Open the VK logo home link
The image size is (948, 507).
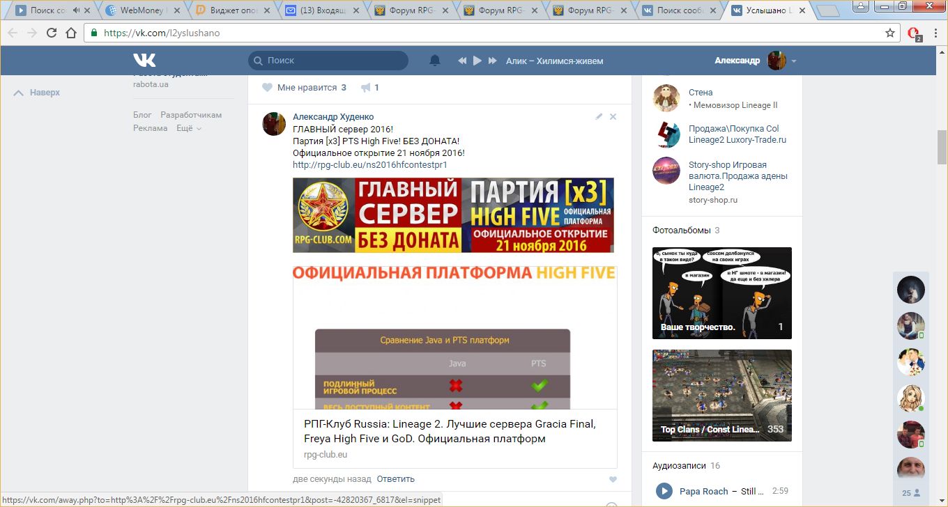pos(144,61)
